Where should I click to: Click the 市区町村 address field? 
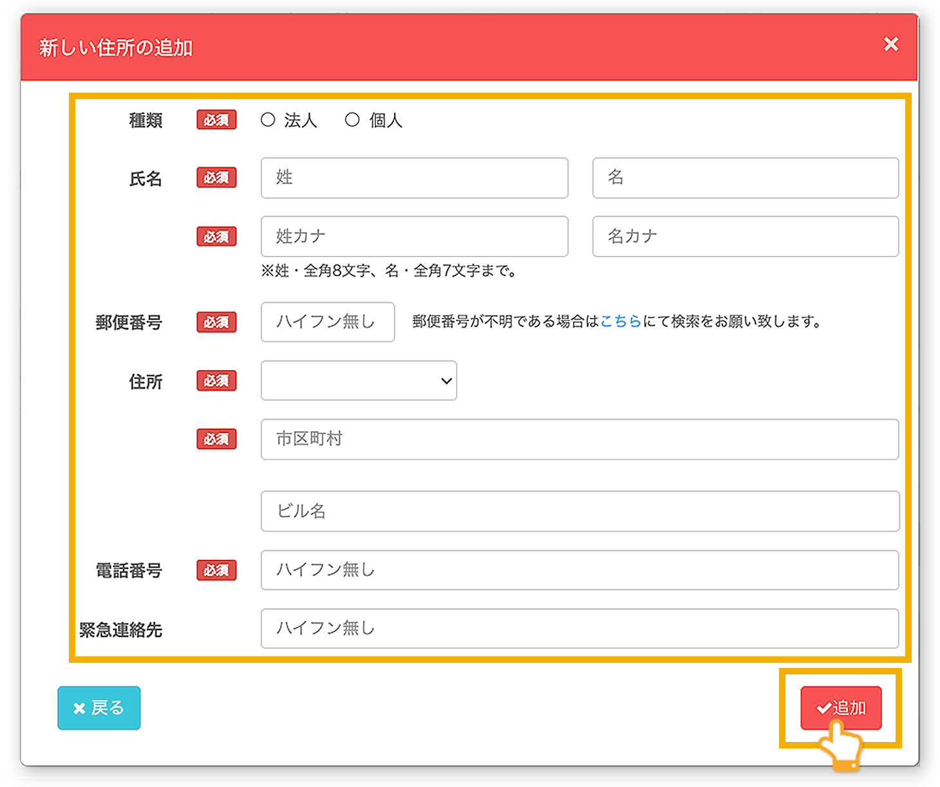[579, 440]
